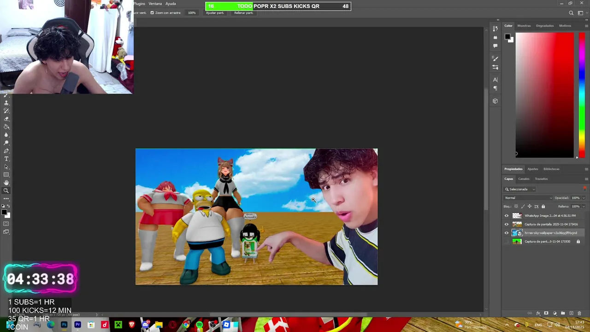The image size is (590, 332).
Task: Show the locked Captura de pant...171930 layer
Action: point(507,241)
